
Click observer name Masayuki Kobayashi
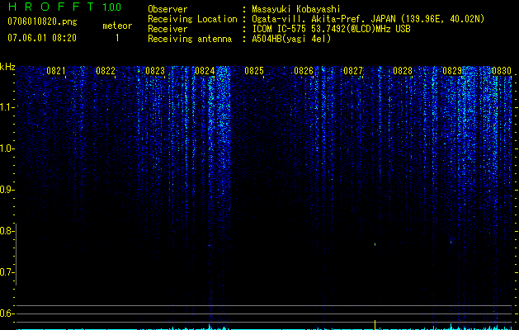pos(296,10)
